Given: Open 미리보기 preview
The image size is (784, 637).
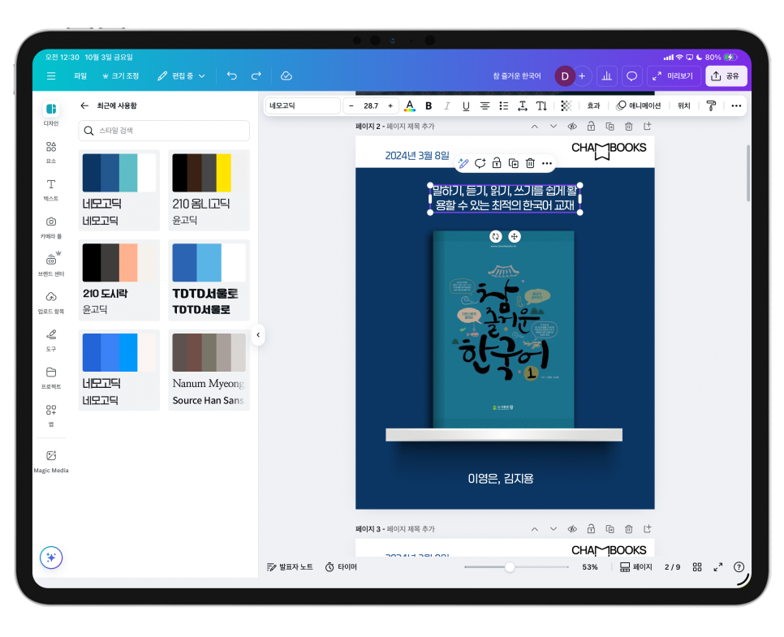Looking at the screenshot, I should pyautogui.click(x=673, y=76).
